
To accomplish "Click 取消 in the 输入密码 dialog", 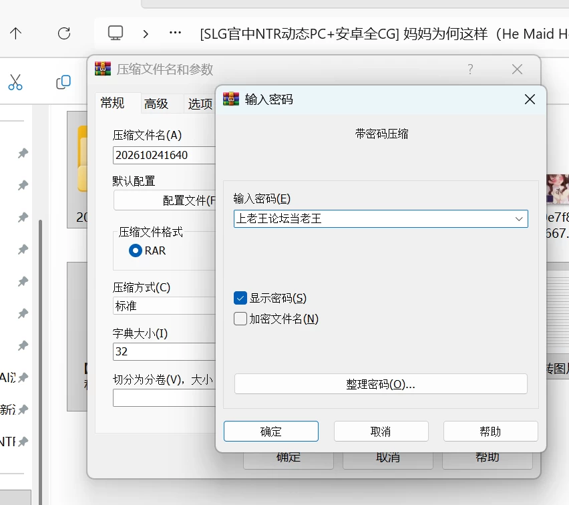I will [381, 432].
